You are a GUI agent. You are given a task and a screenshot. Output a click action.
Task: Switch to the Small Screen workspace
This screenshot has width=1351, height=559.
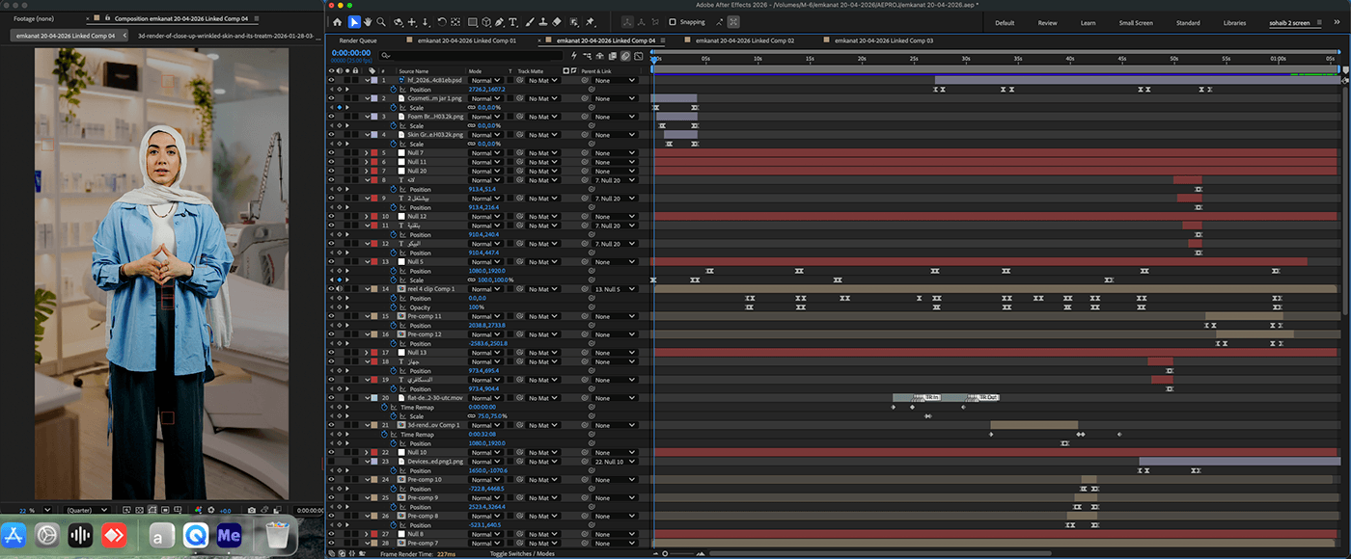(1136, 22)
